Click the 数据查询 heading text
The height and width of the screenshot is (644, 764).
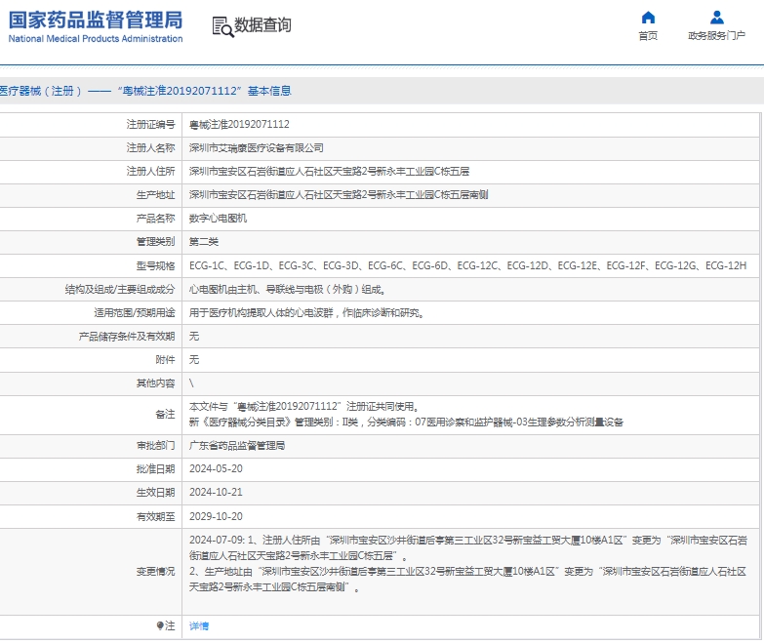point(262,24)
